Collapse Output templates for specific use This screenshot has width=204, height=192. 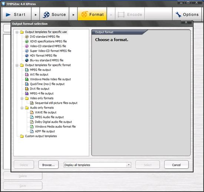17,32
